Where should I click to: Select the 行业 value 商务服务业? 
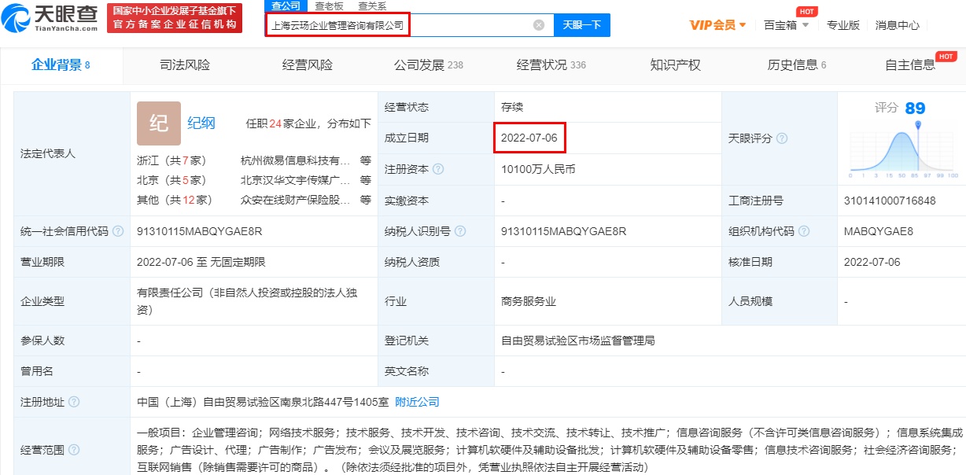529,301
